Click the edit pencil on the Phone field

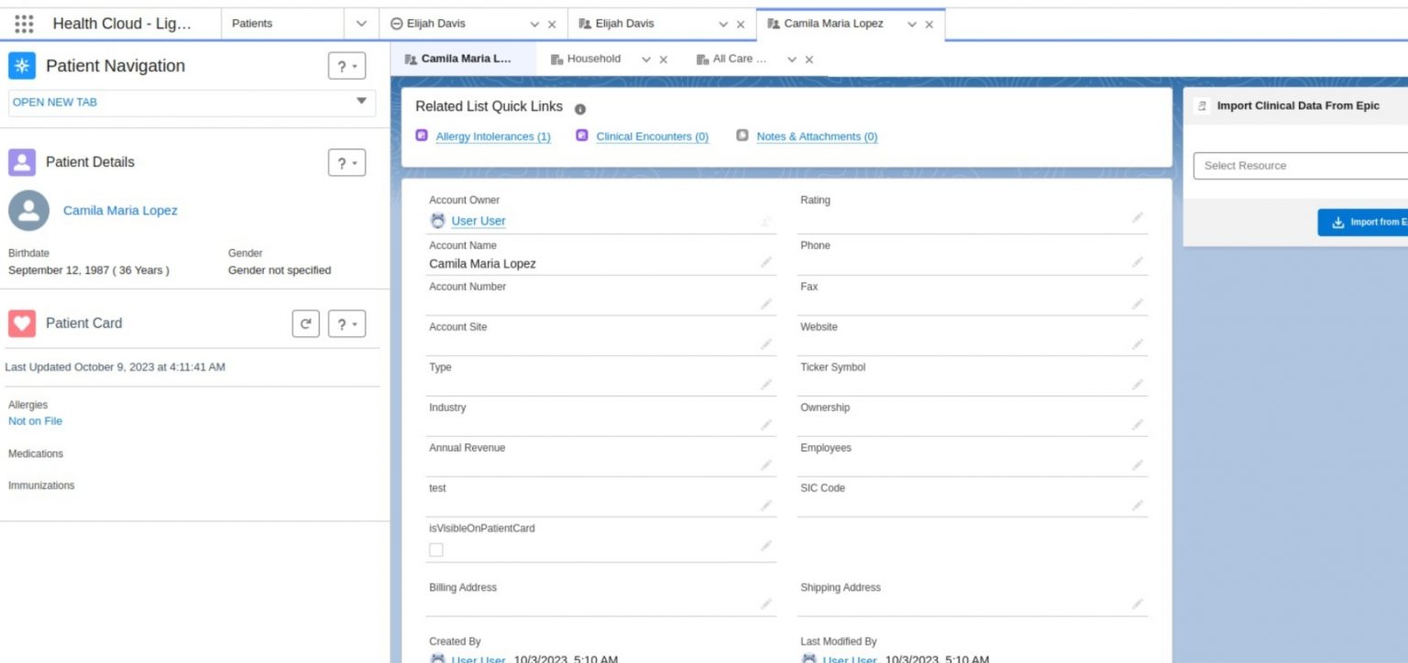coord(1138,263)
